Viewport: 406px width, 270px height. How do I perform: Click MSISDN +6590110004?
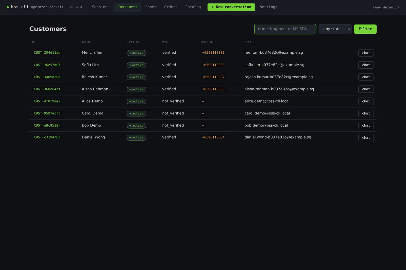pyautogui.click(x=213, y=137)
